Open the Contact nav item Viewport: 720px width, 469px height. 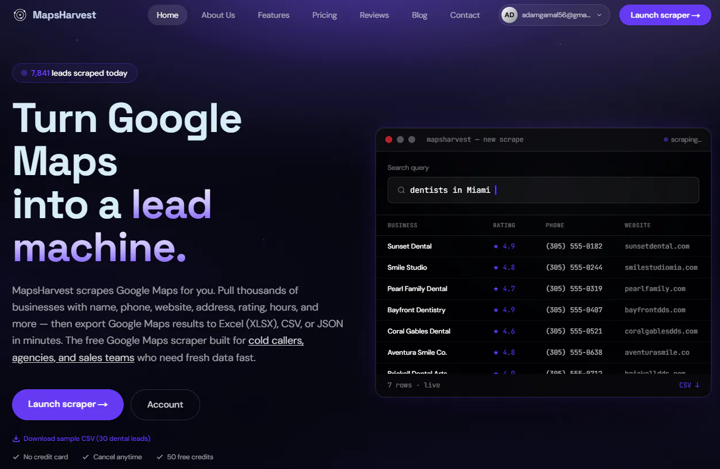point(465,15)
